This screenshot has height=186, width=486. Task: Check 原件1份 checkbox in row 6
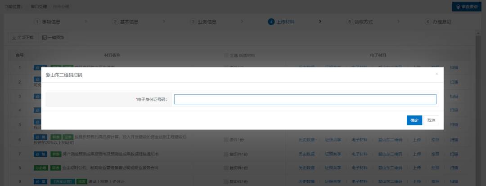coord(226,140)
